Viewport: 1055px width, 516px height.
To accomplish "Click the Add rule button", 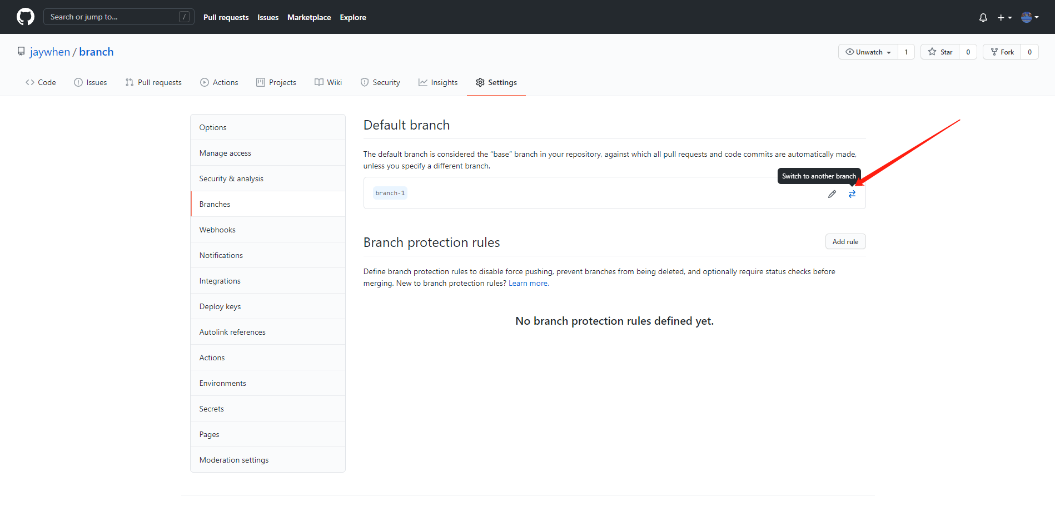I will click(845, 242).
